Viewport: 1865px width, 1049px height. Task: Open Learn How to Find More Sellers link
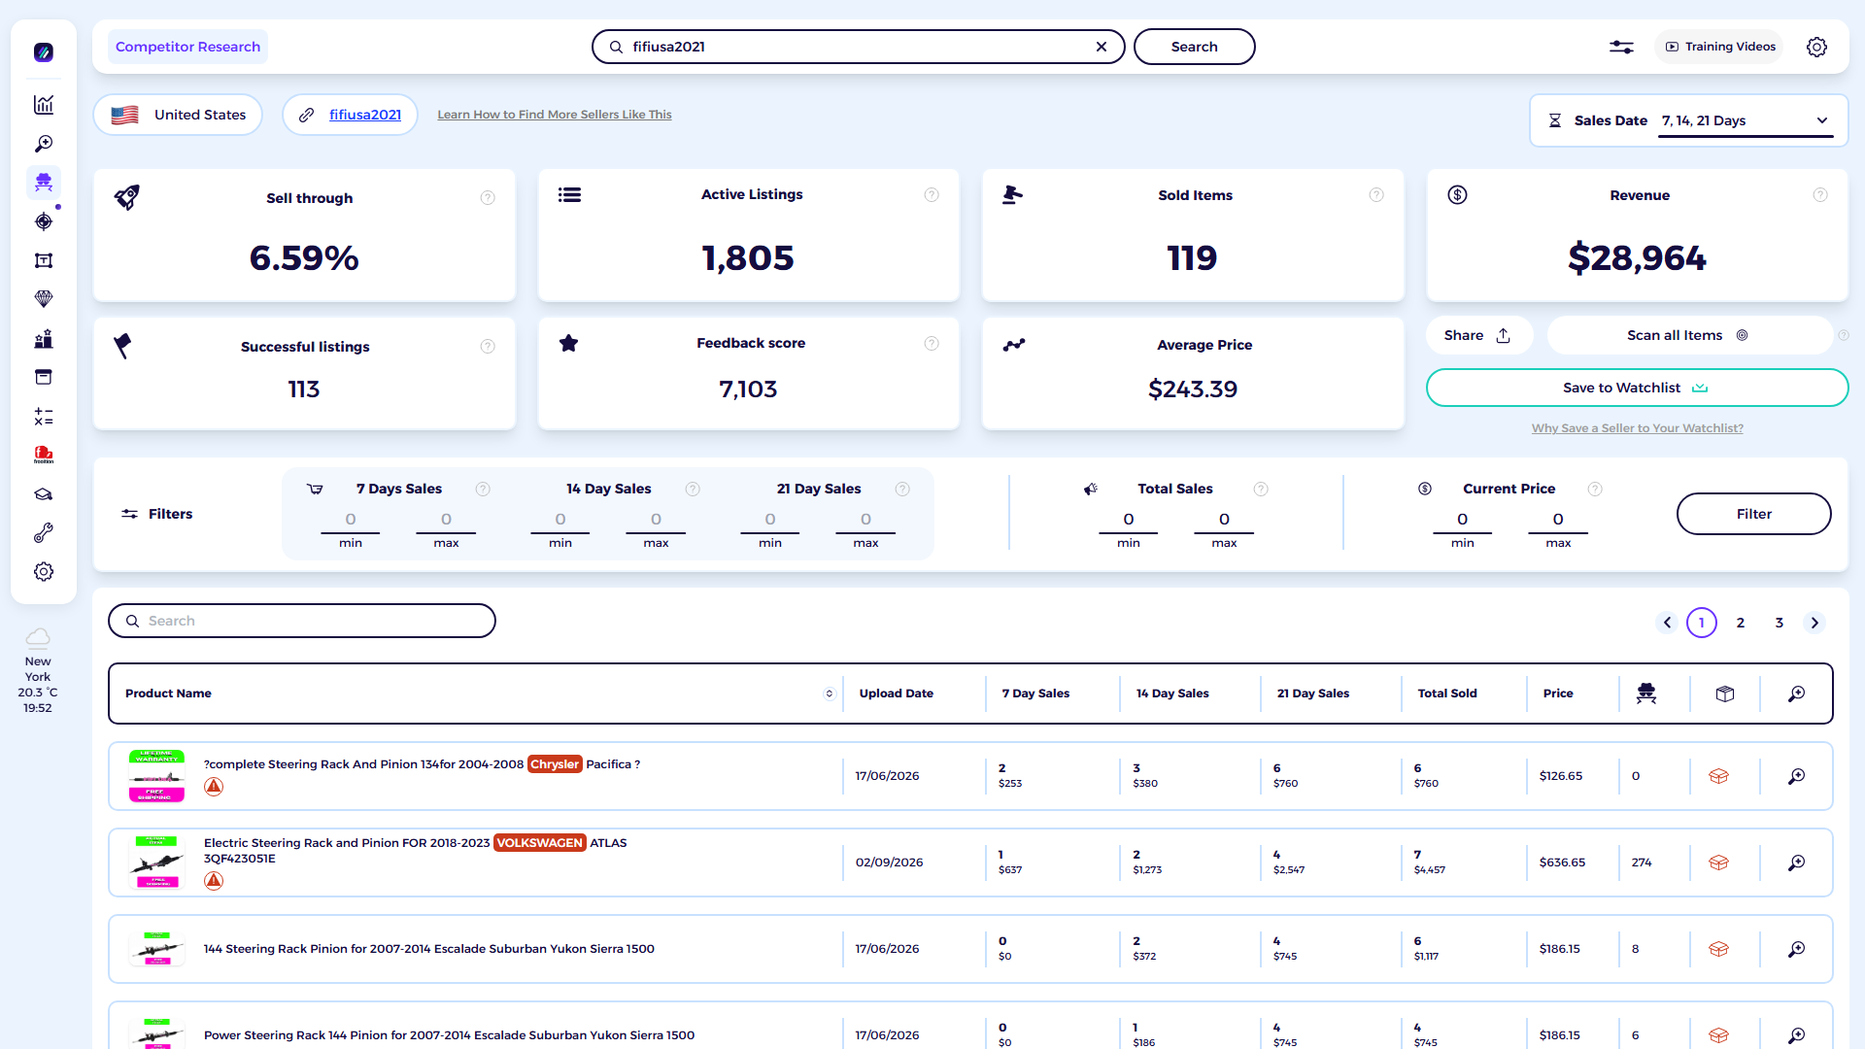click(x=555, y=115)
